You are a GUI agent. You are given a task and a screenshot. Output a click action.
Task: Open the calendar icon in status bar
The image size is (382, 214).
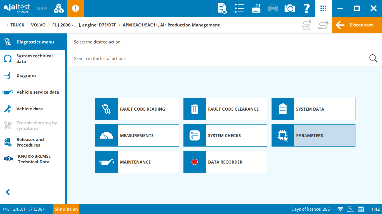coord(361,209)
